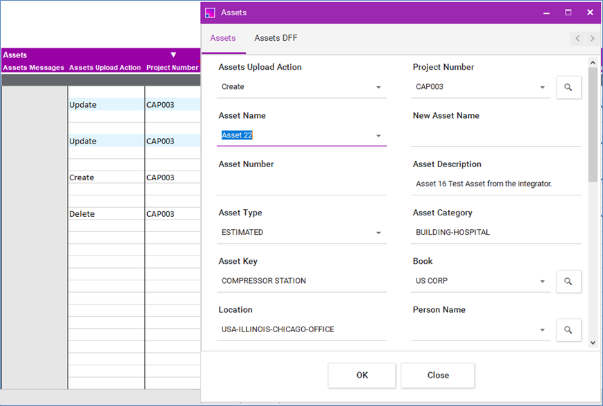The image size is (603, 406).
Task: Select the second Update cell in the sheet
Action: point(106,141)
